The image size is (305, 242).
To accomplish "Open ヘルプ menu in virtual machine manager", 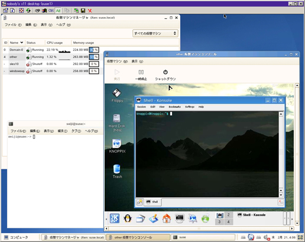I will pos(63,25).
